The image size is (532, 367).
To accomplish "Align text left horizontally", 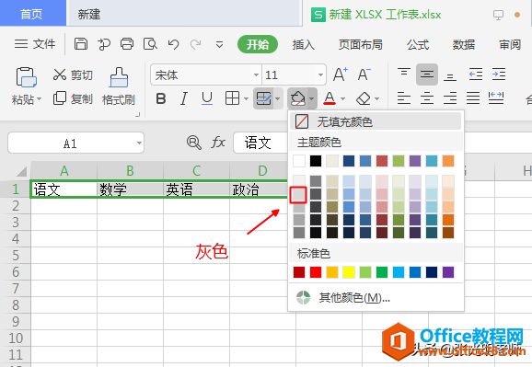I will coord(404,98).
